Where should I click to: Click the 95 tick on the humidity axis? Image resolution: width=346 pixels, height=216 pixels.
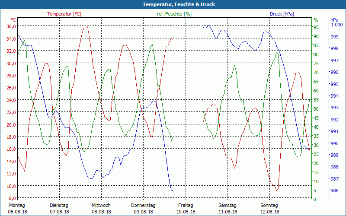tap(316, 27)
